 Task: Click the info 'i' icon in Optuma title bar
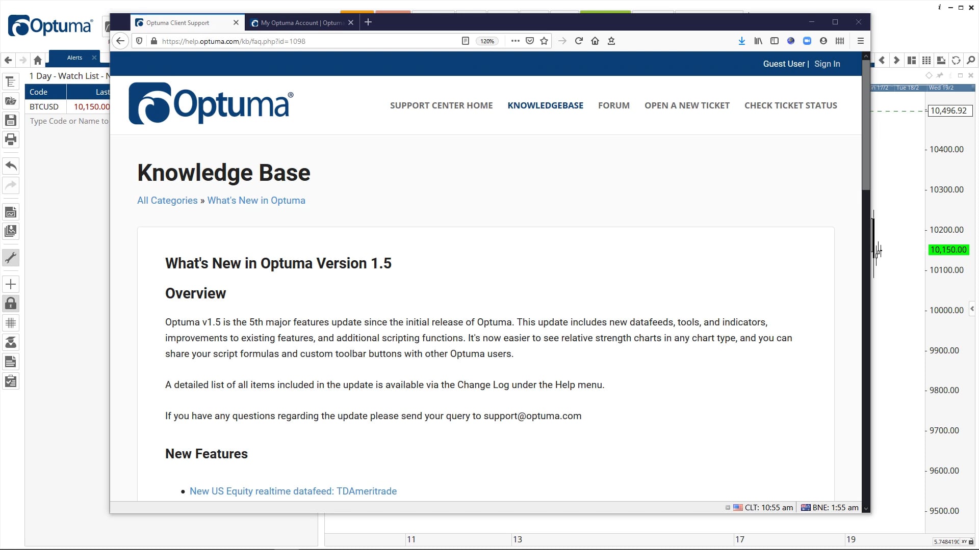coord(939,7)
